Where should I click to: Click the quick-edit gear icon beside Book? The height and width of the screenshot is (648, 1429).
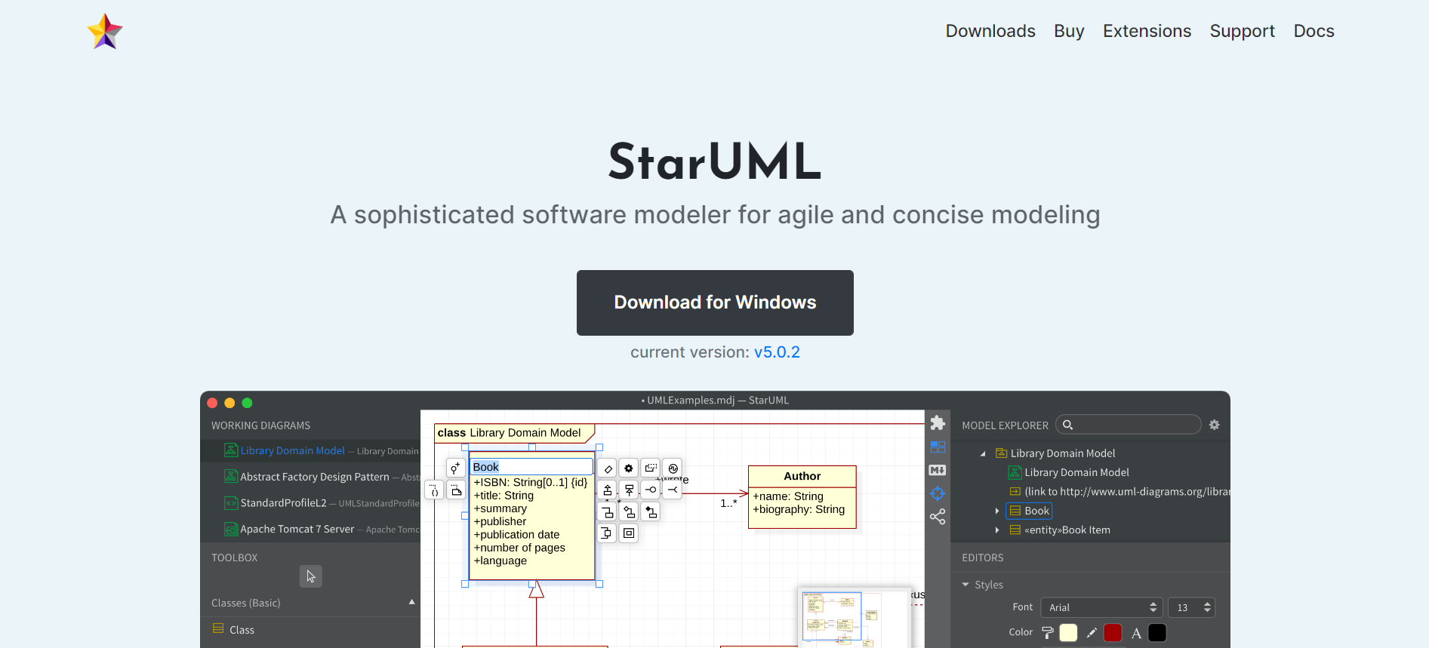pyautogui.click(x=629, y=468)
